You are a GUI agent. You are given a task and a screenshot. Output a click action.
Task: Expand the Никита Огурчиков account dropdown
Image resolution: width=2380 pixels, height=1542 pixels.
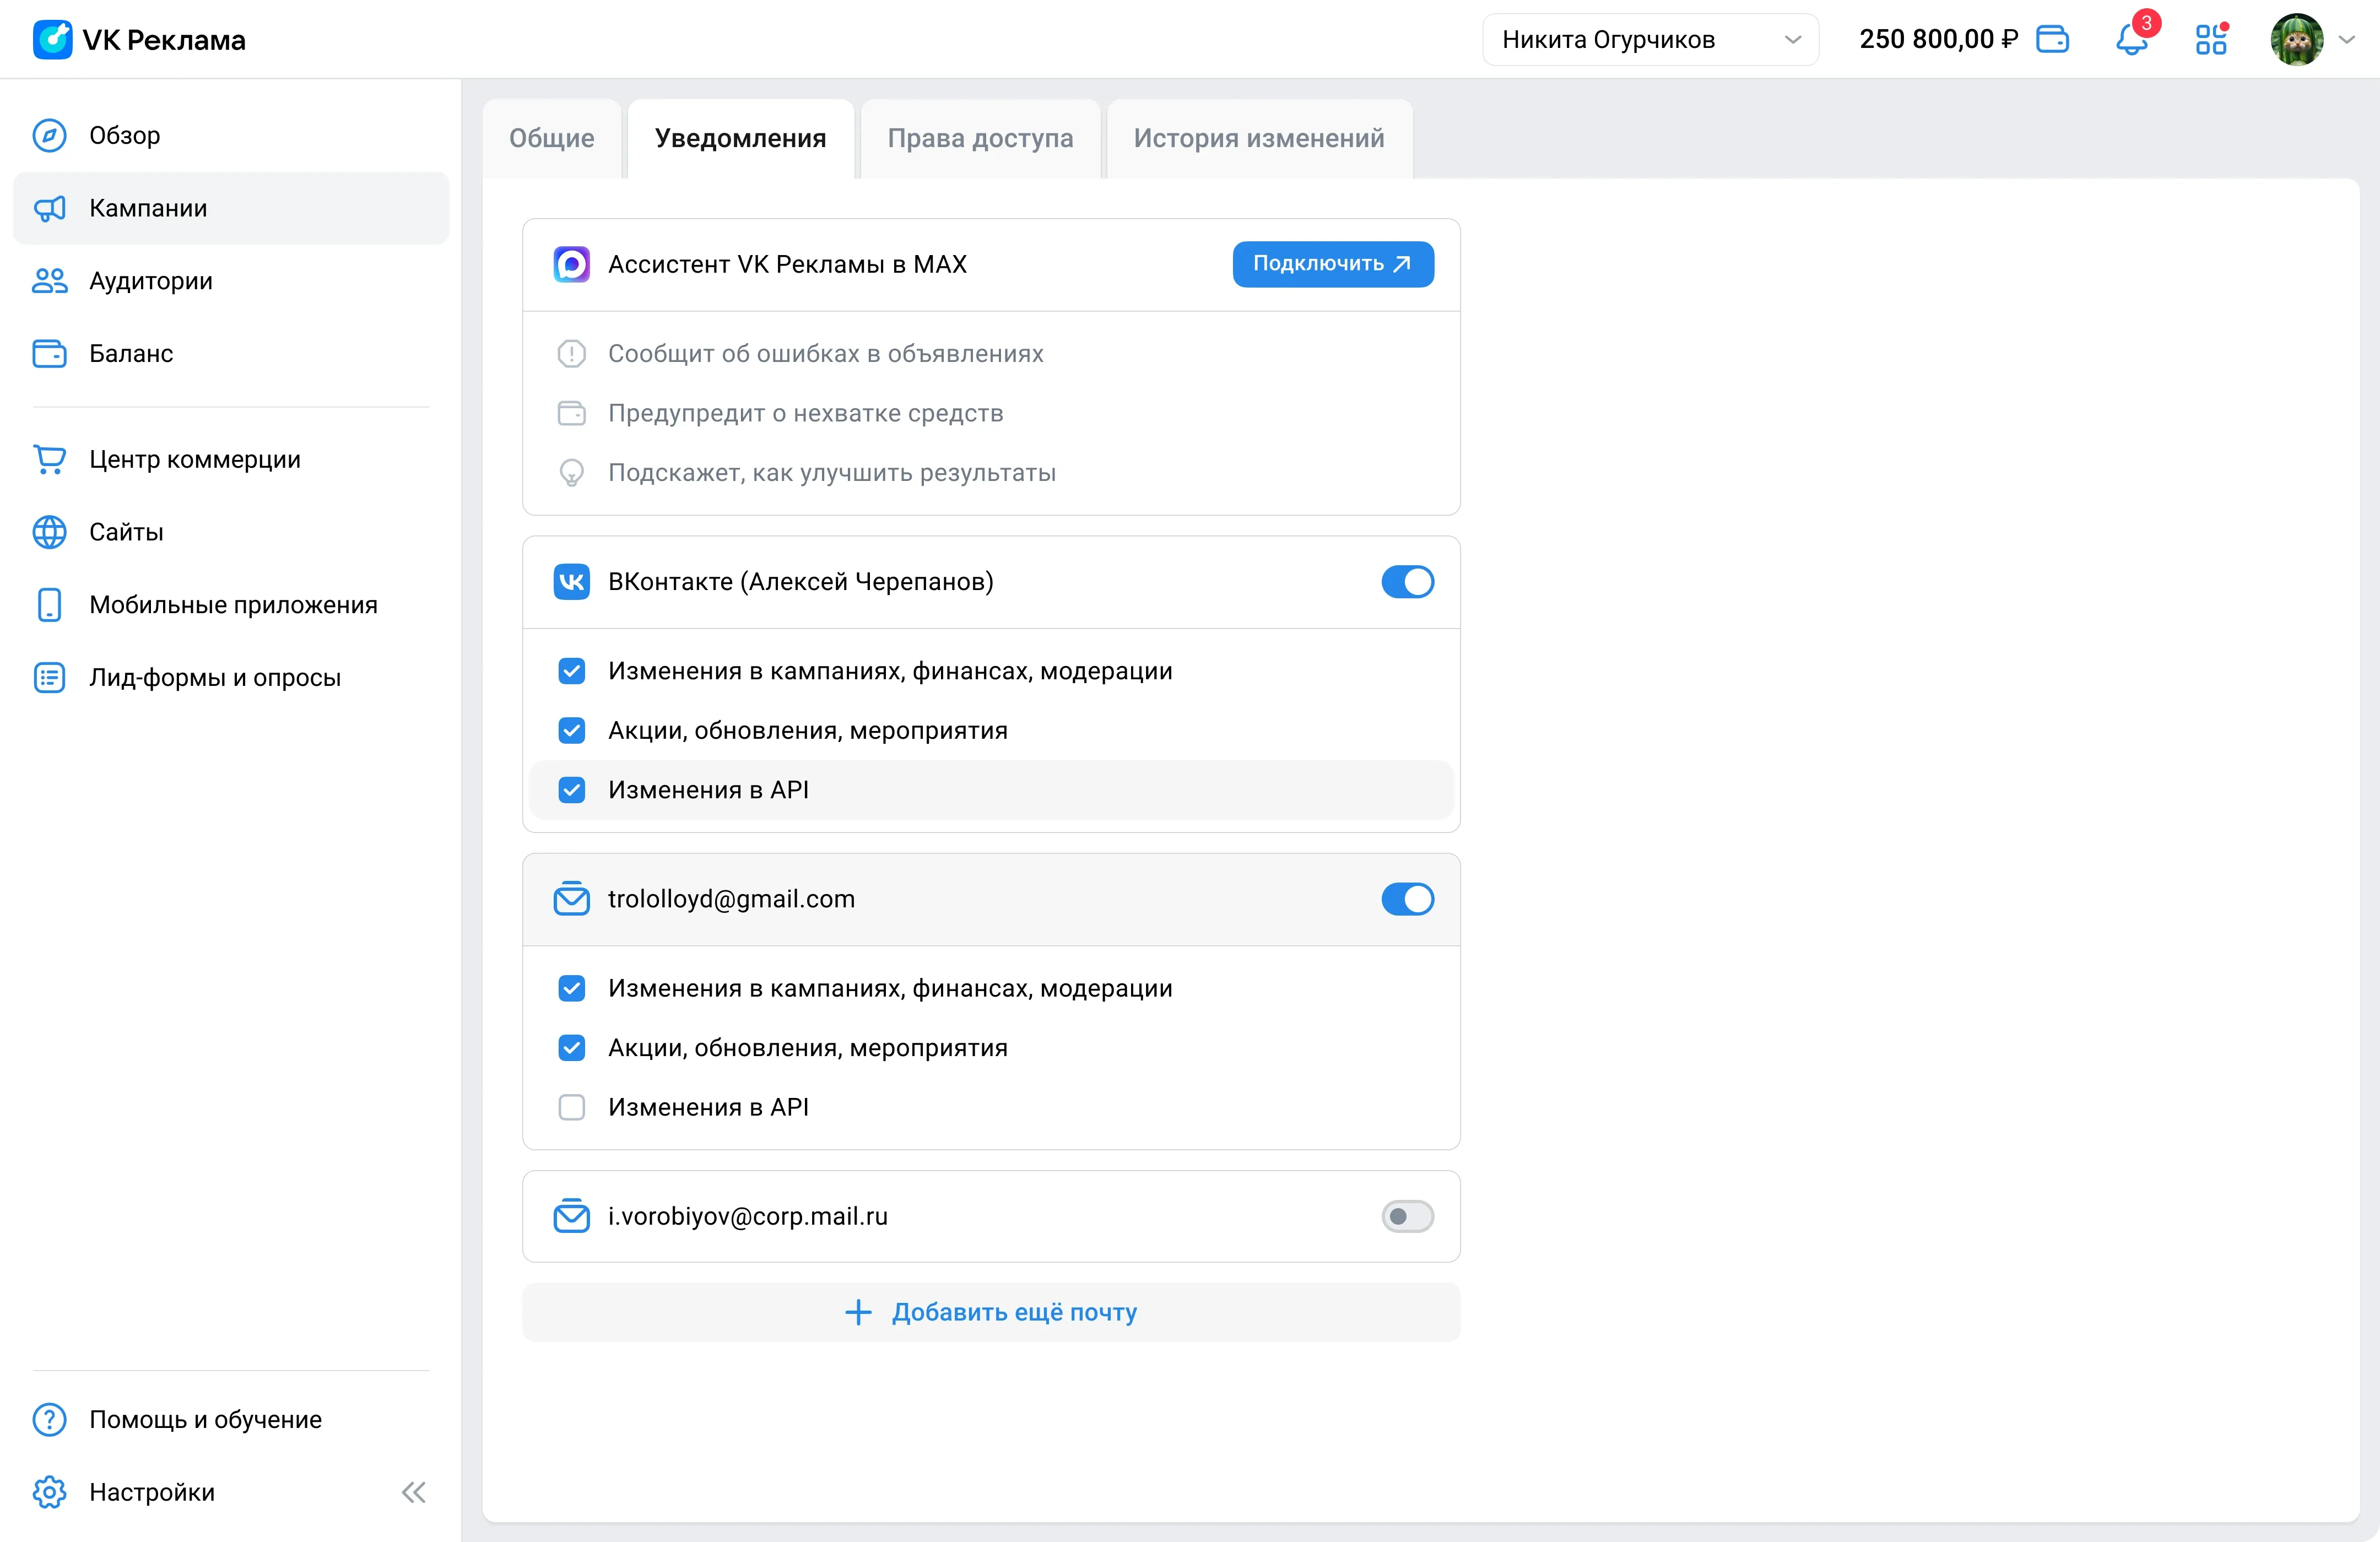tap(1650, 40)
